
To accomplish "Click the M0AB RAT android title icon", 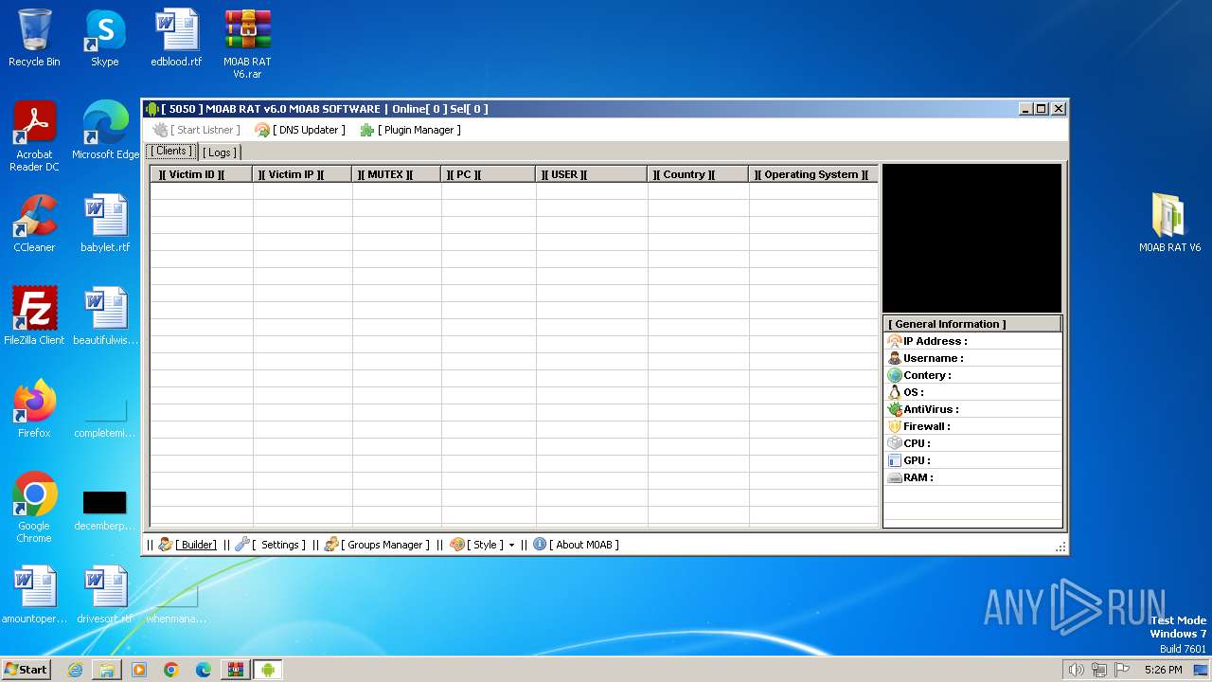I will click(x=152, y=109).
